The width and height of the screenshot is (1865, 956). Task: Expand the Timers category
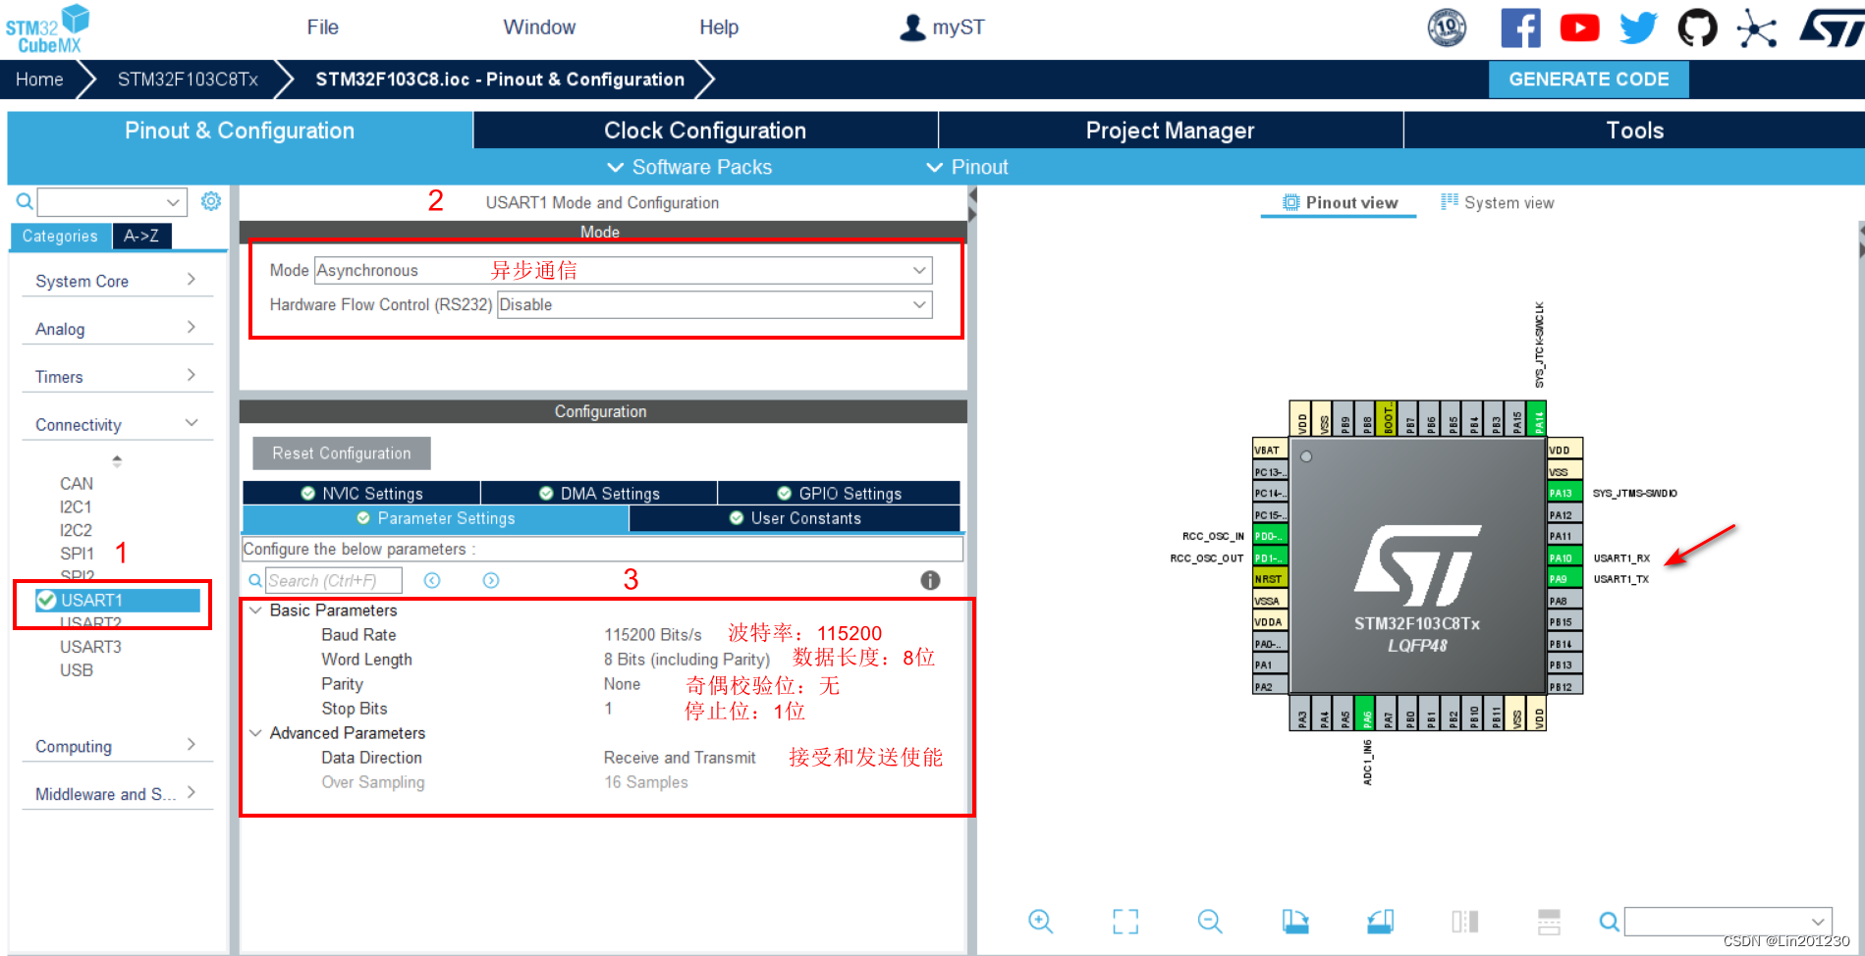(x=117, y=377)
